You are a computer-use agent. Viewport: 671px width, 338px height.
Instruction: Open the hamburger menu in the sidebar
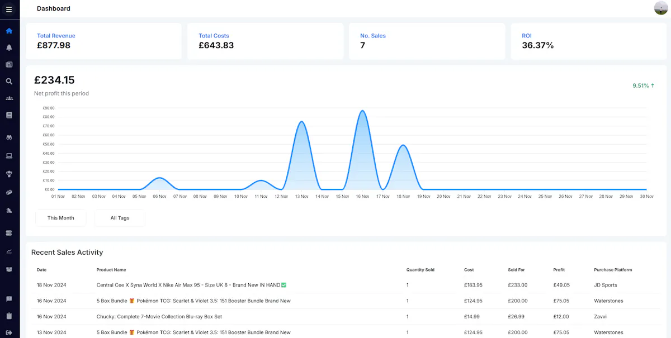[x=9, y=9]
